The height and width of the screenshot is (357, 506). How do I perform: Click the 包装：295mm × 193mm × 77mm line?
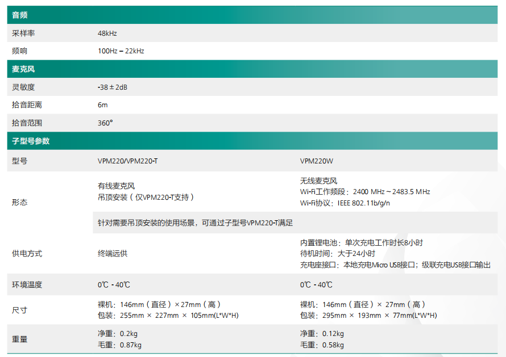pos(368,316)
